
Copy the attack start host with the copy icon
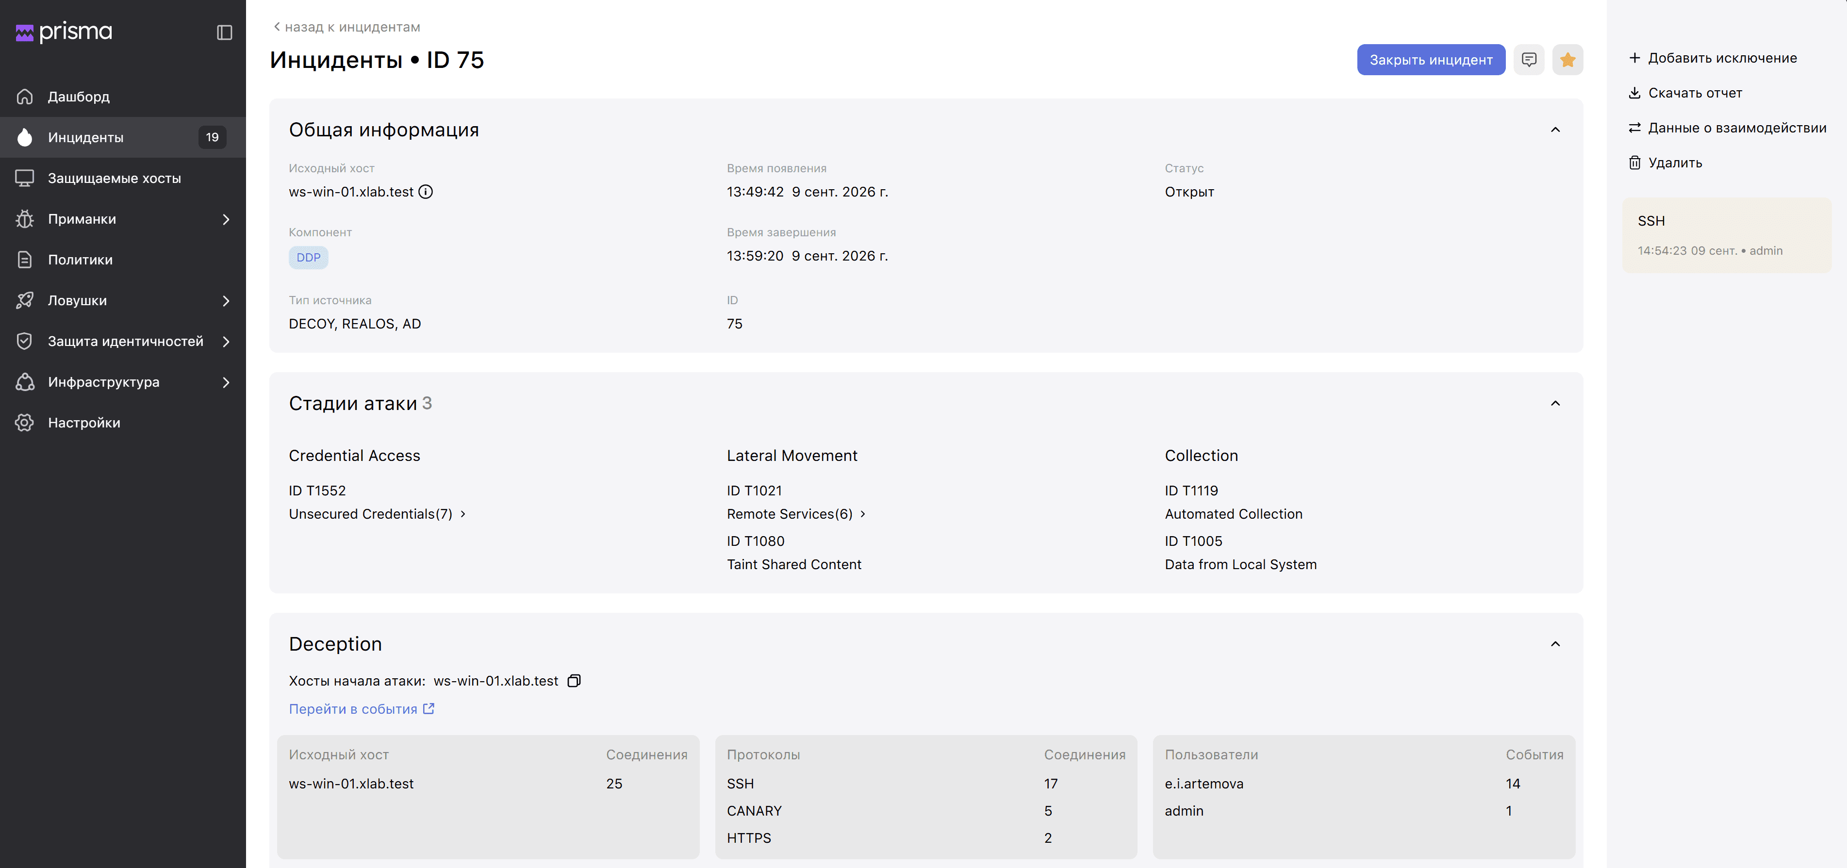[x=574, y=681]
